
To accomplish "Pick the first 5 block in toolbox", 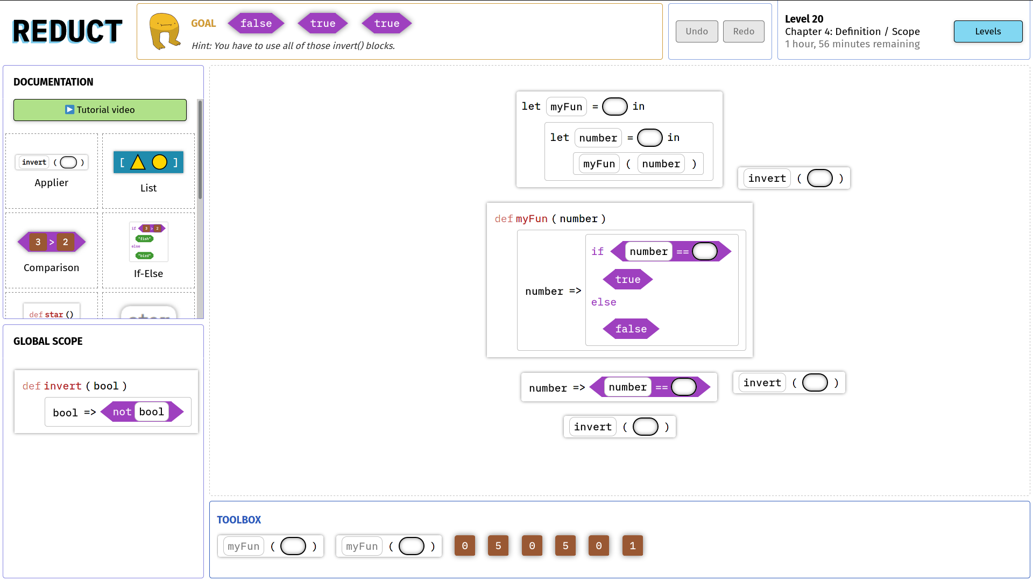I will (x=498, y=545).
